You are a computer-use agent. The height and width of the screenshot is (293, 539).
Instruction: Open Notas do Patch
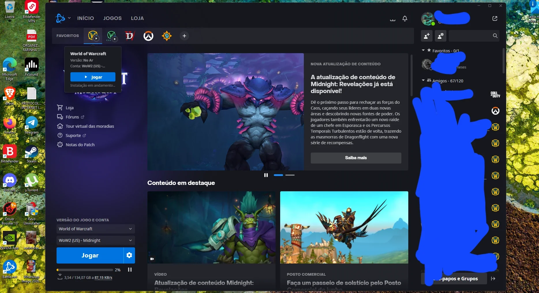[76, 145]
